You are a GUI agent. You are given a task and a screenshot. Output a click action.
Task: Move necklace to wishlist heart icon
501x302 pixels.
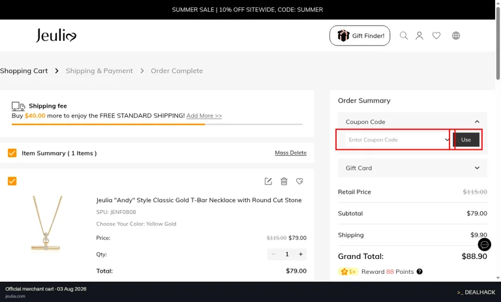coord(299,181)
